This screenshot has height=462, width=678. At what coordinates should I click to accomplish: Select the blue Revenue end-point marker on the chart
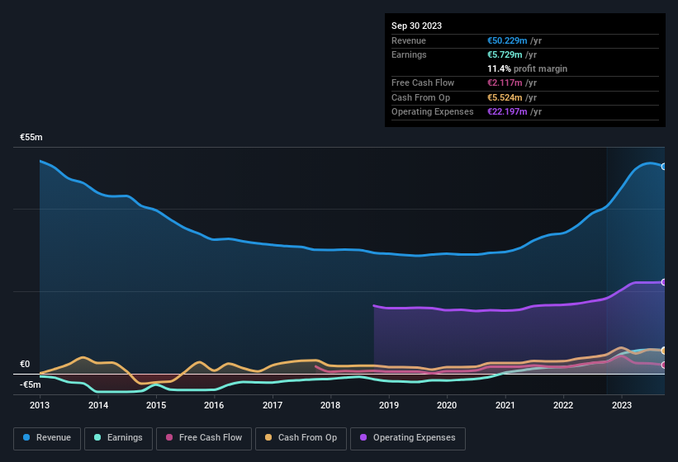pos(664,167)
